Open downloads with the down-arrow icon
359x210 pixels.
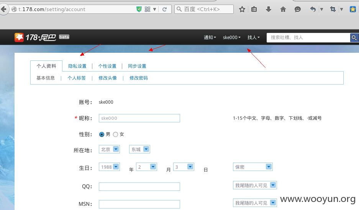(269, 9)
